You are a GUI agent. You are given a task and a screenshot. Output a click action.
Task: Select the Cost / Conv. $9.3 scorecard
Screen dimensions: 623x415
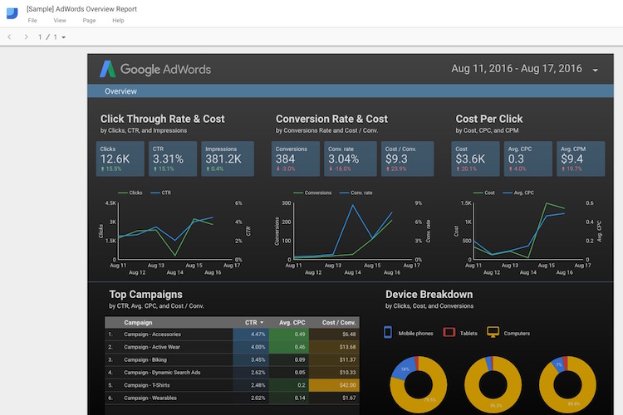(x=407, y=159)
